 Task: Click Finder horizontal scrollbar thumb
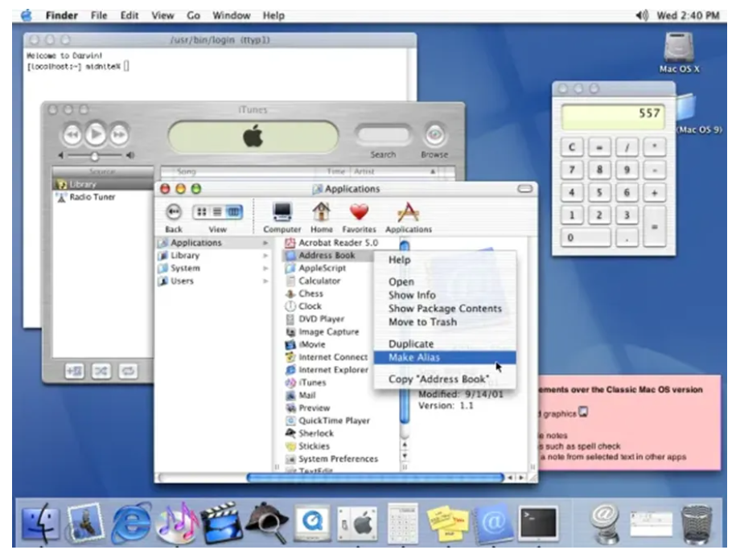[x=375, y=478]
